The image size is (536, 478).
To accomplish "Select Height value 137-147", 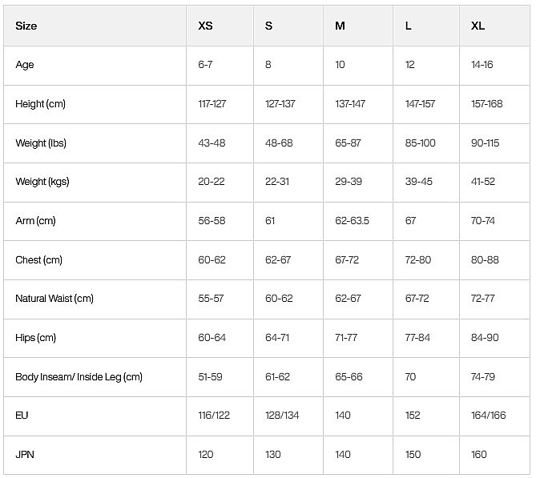I will click(x=350, y=104).
